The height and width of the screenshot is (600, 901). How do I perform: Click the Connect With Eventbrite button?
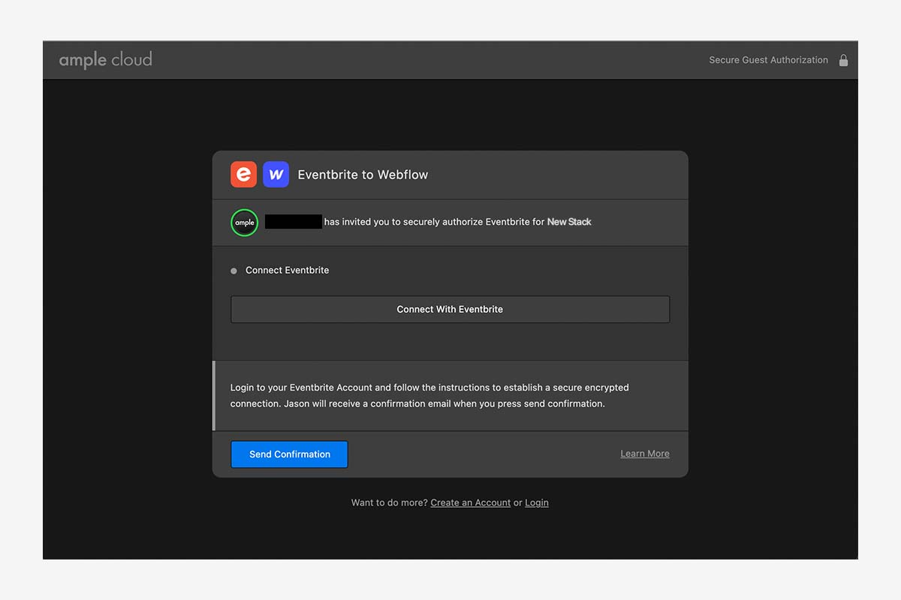coord(450,309)
